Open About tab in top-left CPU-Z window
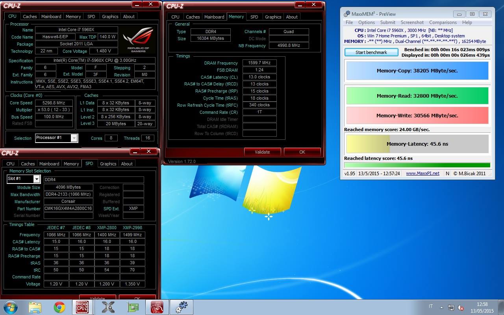This screenshot has width=504, height=315. tap(129, 17)
